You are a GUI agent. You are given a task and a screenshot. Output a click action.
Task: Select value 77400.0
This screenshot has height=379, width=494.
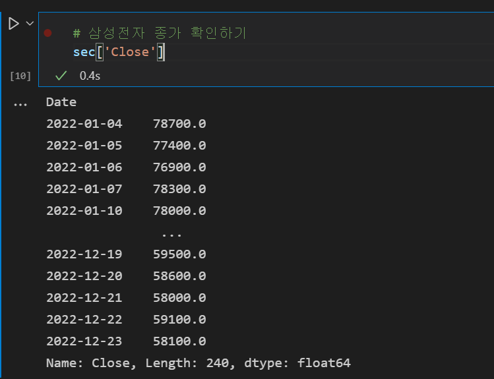(x=179, y=146)
